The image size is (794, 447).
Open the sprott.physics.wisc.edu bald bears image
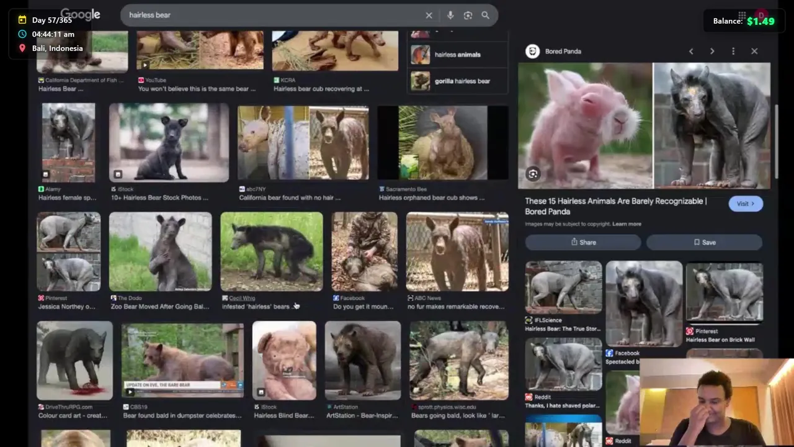click(x=459, y=360)
